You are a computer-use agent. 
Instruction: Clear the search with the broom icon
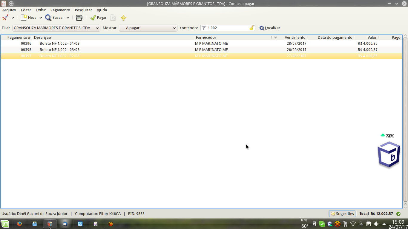coord(251,28)
